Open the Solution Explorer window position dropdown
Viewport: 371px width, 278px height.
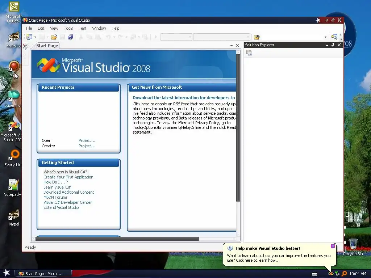327,45
